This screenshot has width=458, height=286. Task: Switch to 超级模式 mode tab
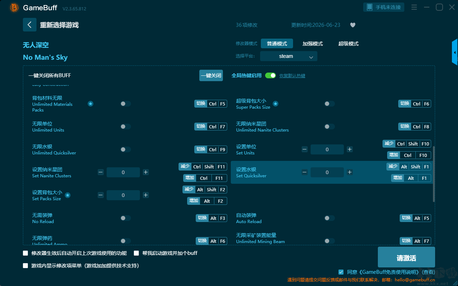[349, 44]
